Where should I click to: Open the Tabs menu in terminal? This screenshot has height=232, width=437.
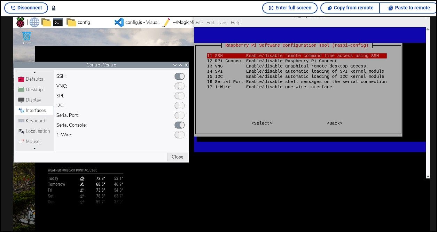coord(222,23)
